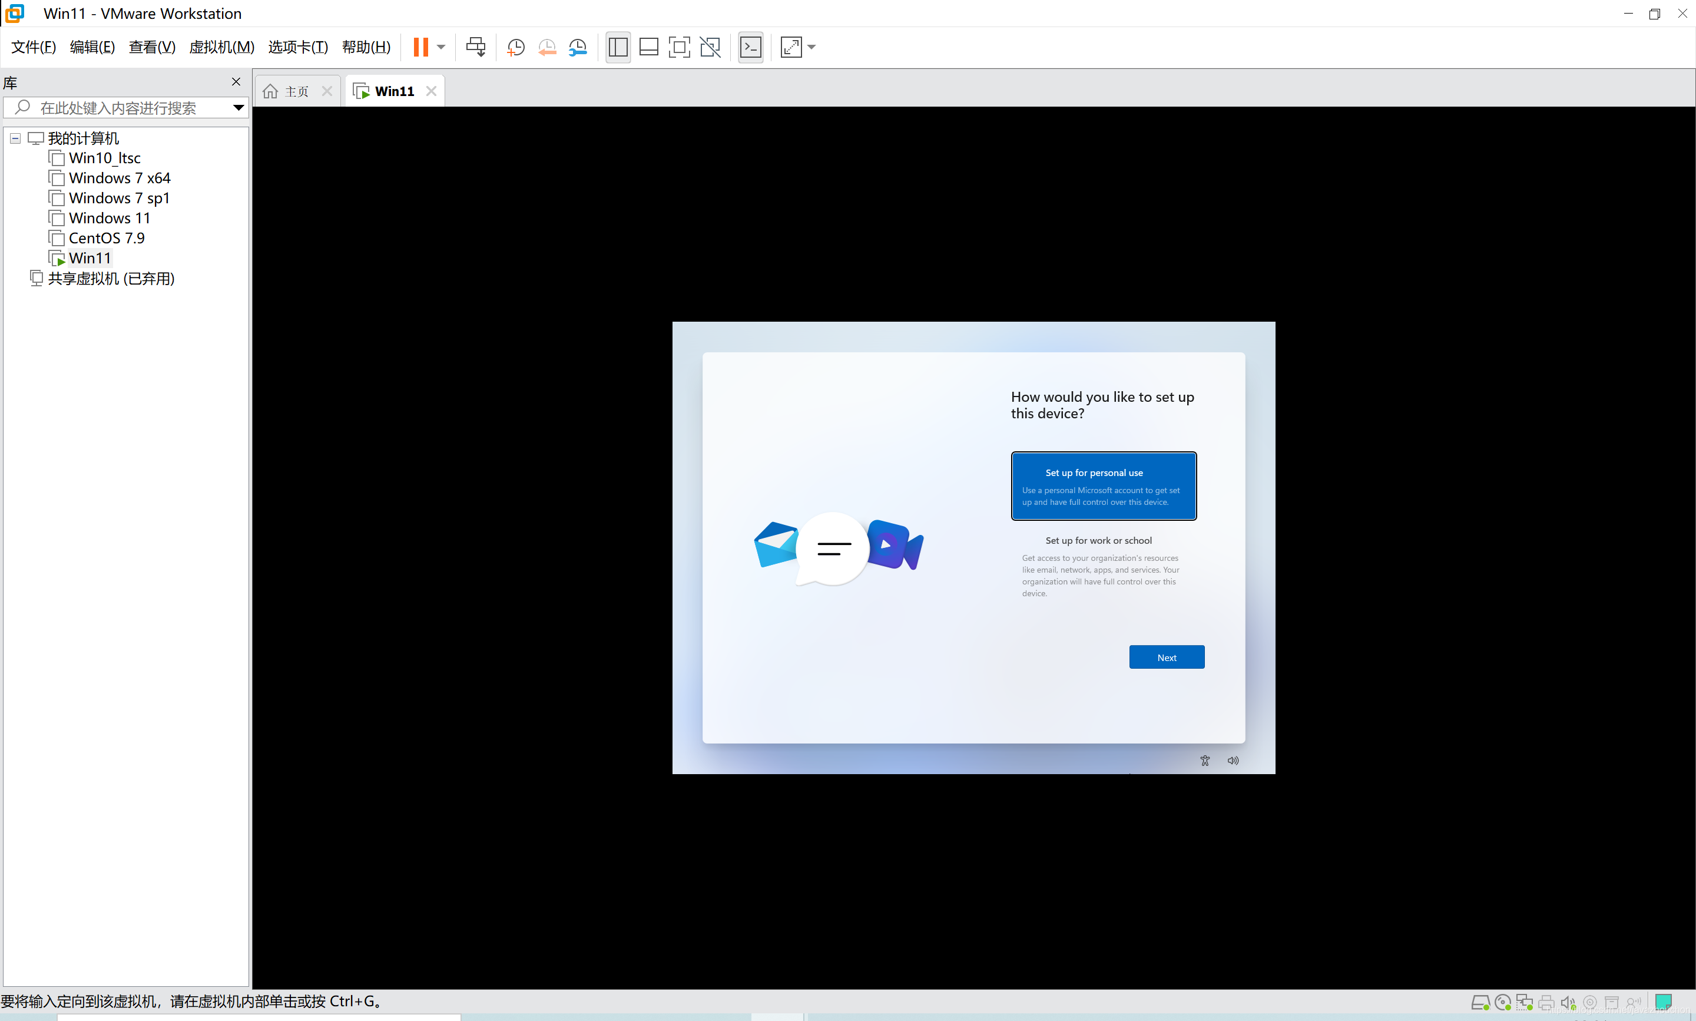Select 我的计算机 in the library tree
This screenshot has width=1696, height=1021.
pos(83,138)
